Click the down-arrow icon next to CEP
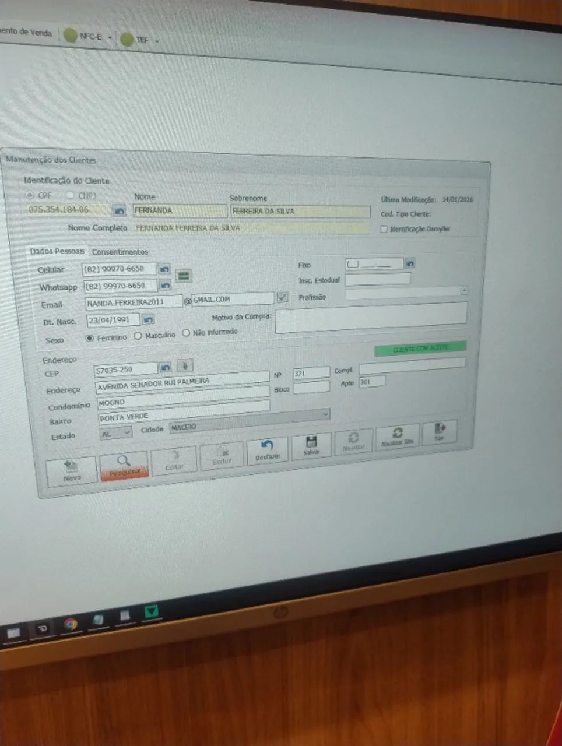Viewport: 562px width, 746px height. 184,367
